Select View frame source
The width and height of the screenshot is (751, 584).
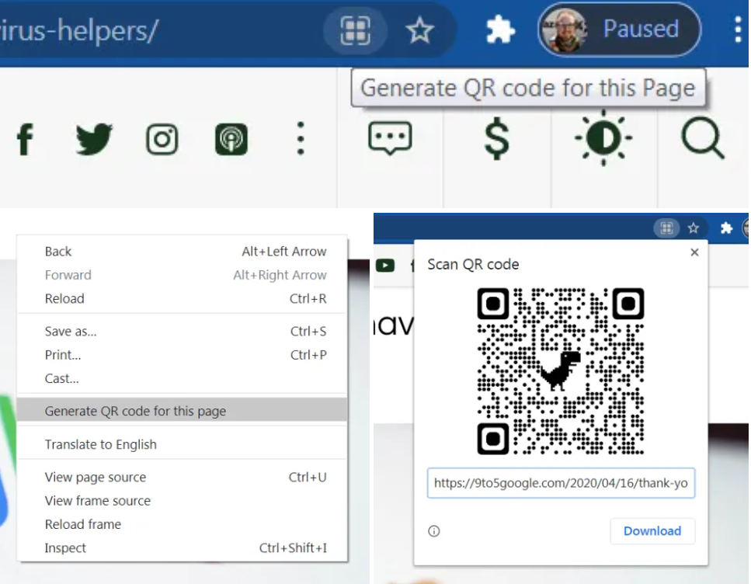click(182, 501)
